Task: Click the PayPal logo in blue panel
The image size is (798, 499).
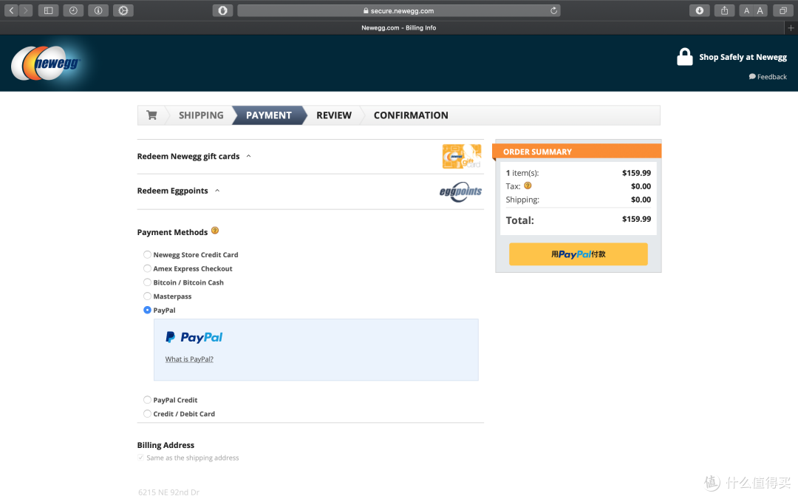Action: [x=194, y=337]
